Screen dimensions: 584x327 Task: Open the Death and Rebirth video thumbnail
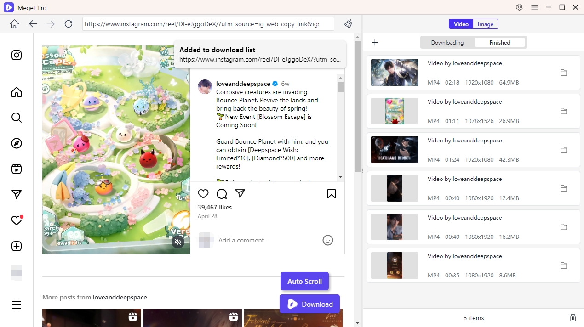[x=395, y=150]
